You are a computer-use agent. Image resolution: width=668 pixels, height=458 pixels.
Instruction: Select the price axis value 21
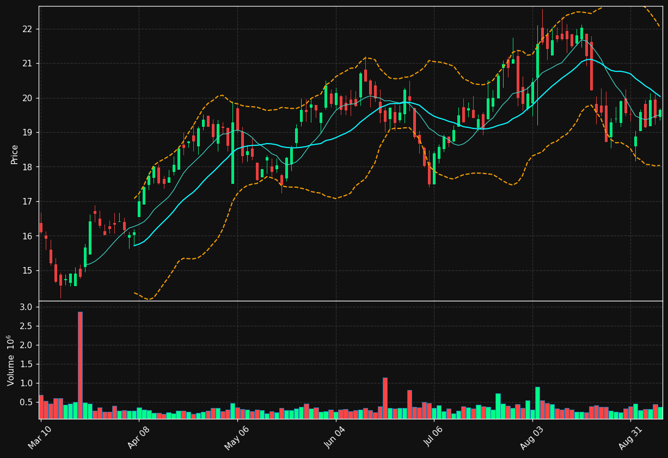tap(28, 64)
